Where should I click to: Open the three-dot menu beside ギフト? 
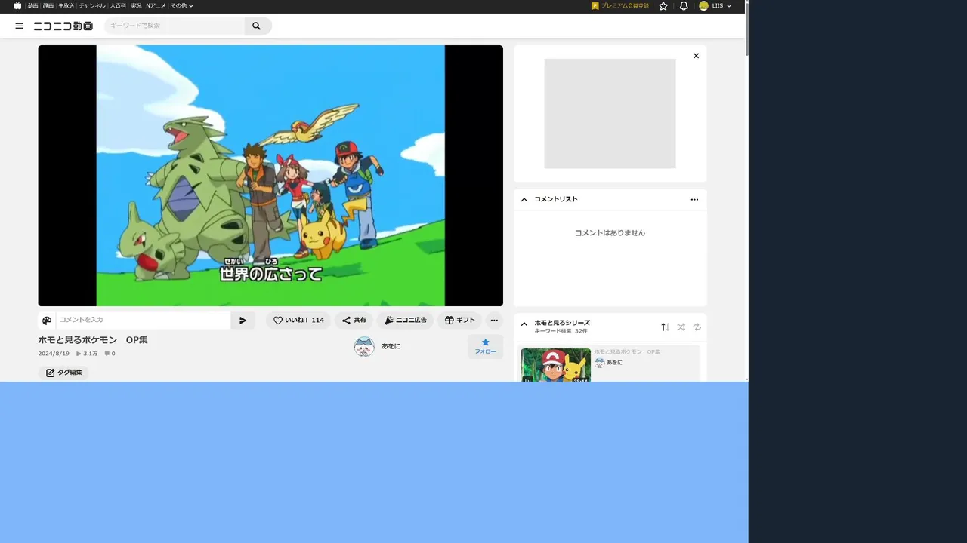[493, 321]
